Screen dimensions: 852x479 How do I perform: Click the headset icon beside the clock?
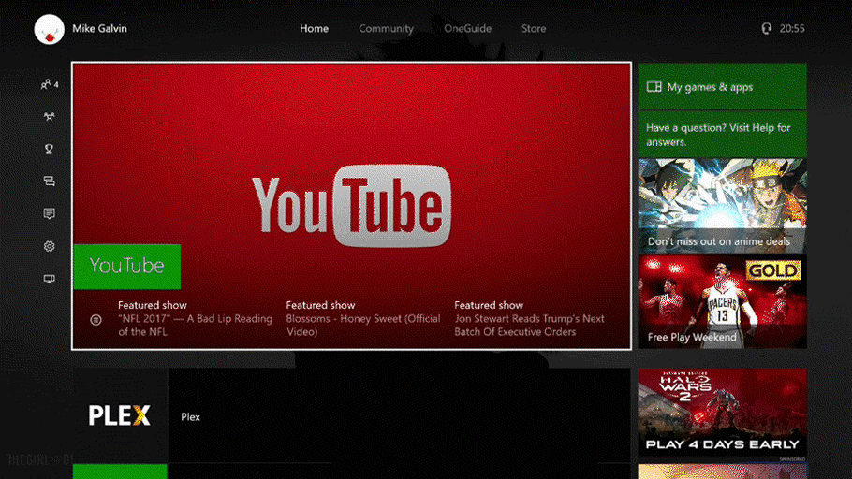766,28
